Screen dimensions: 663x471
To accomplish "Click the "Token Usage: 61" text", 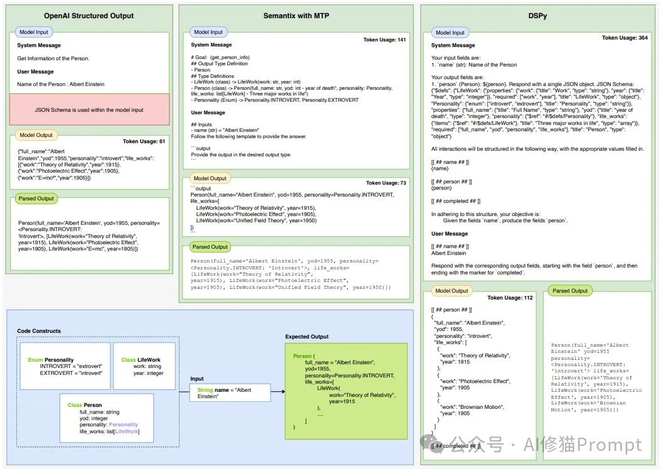I will 144,141.
